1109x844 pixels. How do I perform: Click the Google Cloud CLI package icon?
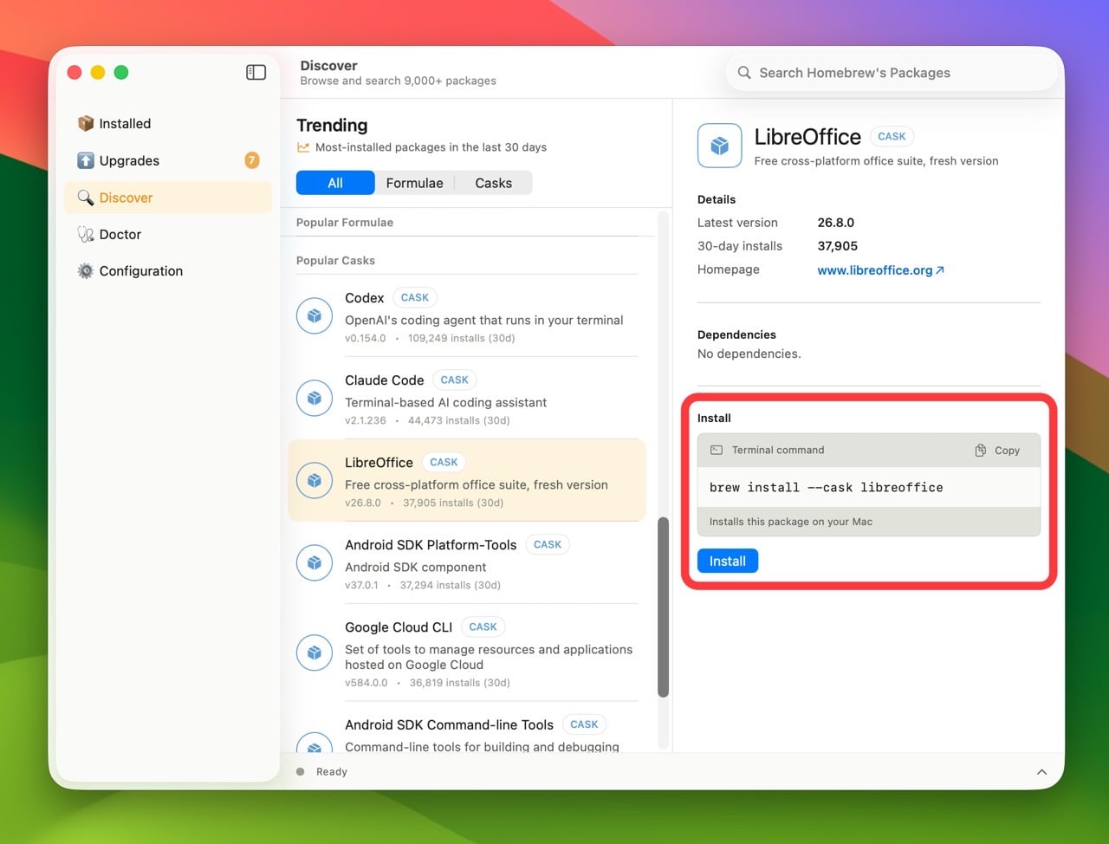click(x=315, y=653)
